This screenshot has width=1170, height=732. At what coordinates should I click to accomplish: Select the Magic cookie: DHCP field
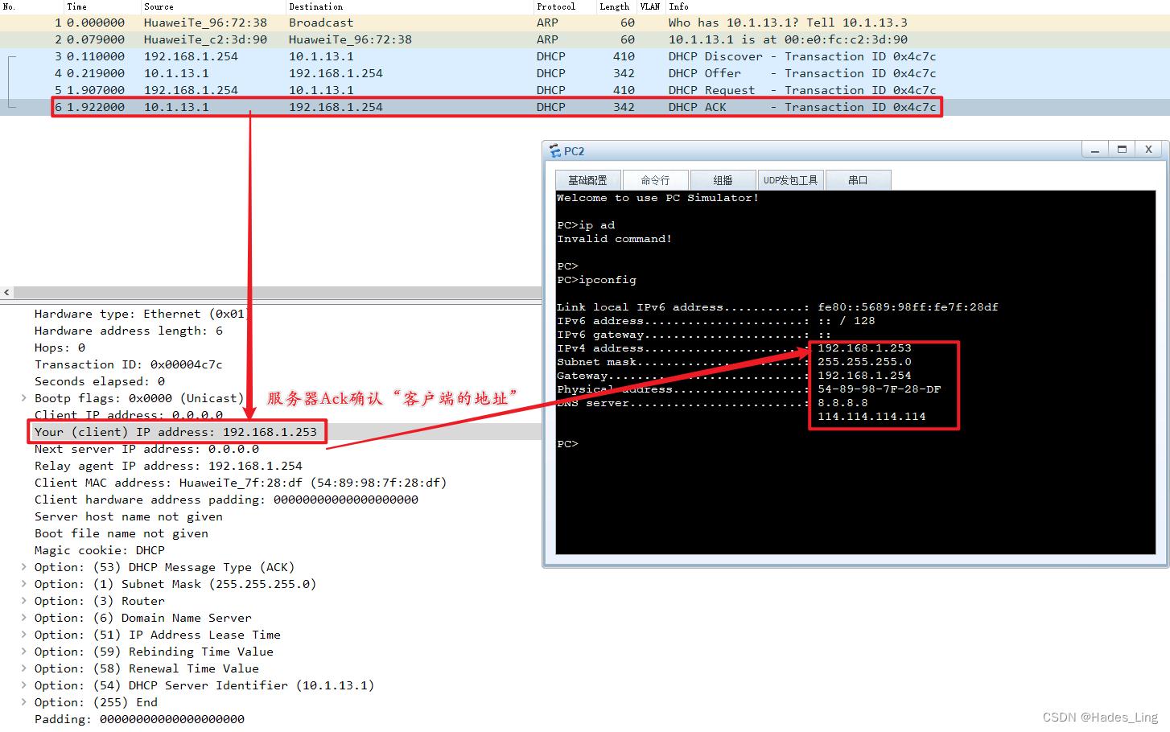pyautogui.click(x=100, y=550)
